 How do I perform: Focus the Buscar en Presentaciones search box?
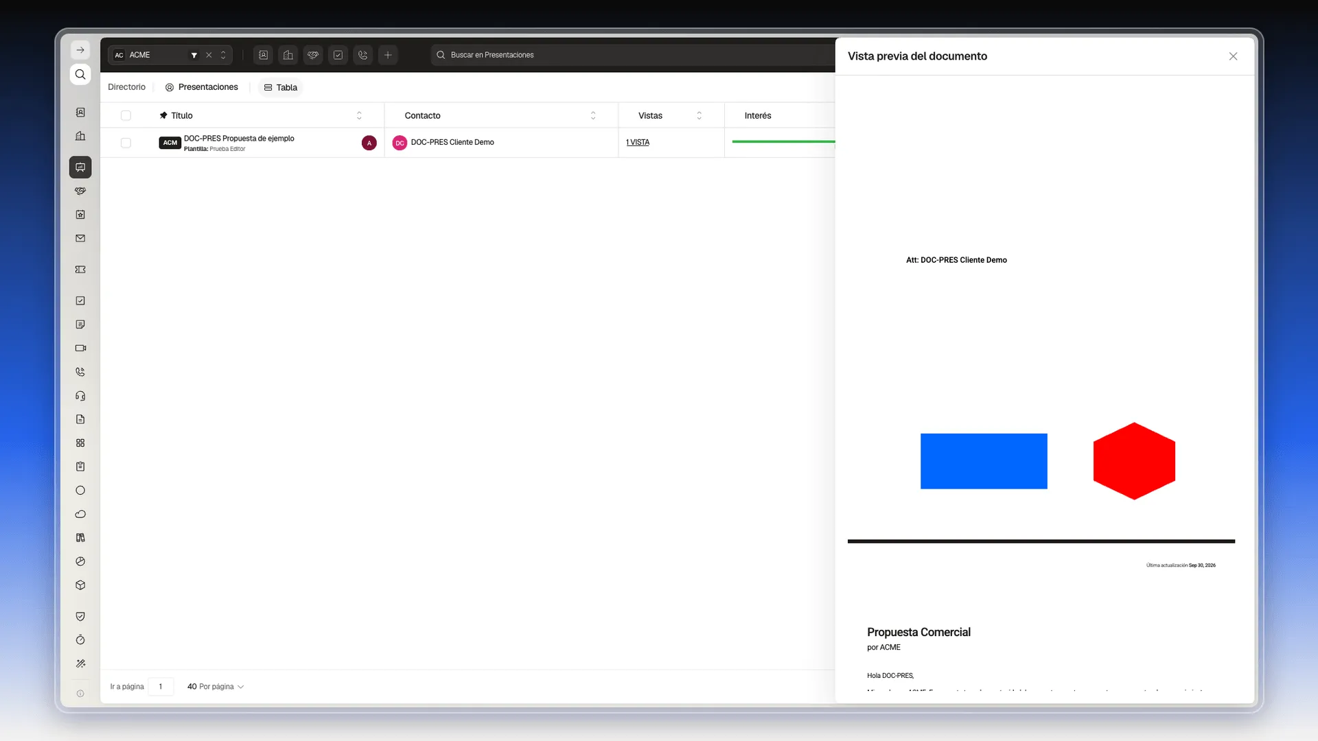coord(632,55)
